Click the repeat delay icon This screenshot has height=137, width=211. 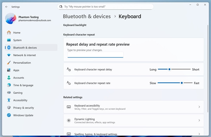click(69, 69)
